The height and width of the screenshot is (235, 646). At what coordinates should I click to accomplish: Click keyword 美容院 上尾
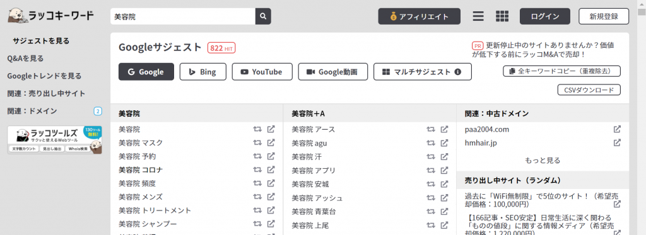[x=310, y=226]
